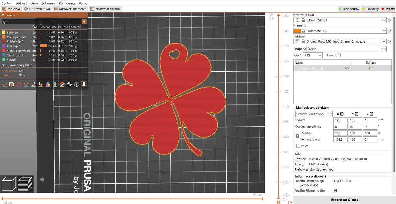Click Pozice X field with 125
The width and height of the screenshot is (396, 204).
pos(340,120)
